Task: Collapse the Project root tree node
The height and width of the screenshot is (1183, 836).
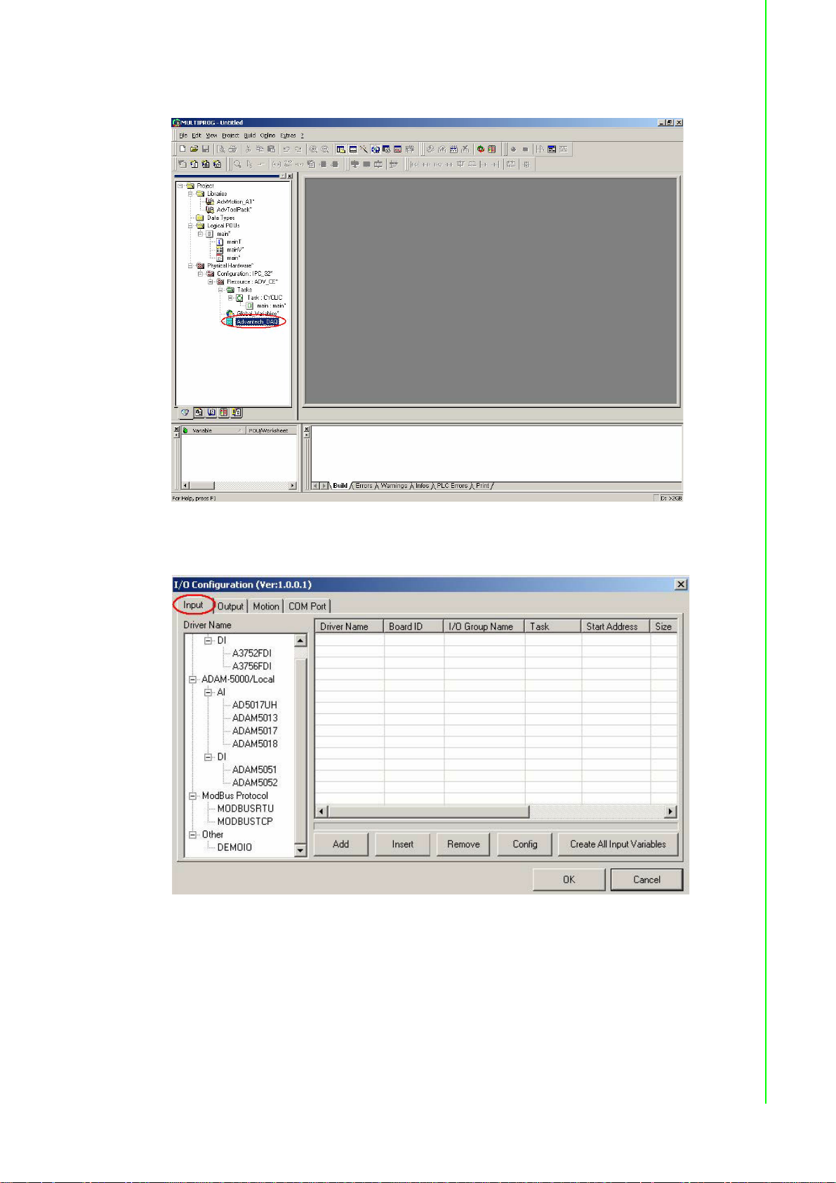Action: [180, 186]
